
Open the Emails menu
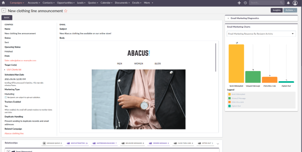click(137, 3)
